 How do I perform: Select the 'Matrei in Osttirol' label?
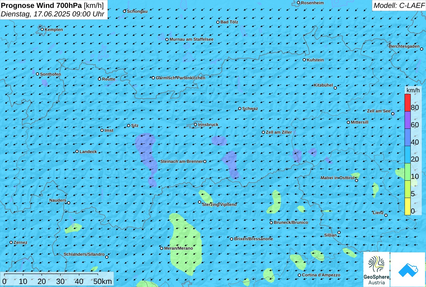click(337, 178)
